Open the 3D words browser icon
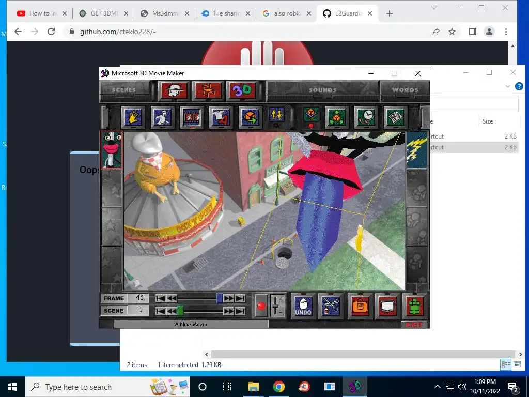This screenshot has width=529, height=397. coord(242,90)
